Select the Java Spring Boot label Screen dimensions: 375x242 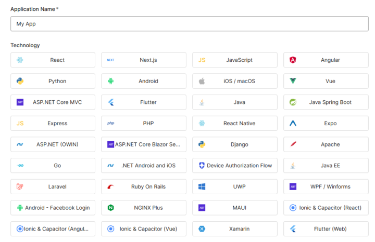(330, 102)
